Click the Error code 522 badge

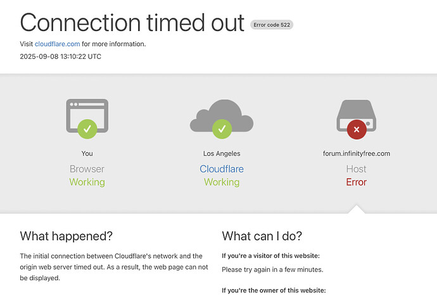coord(272,25)
